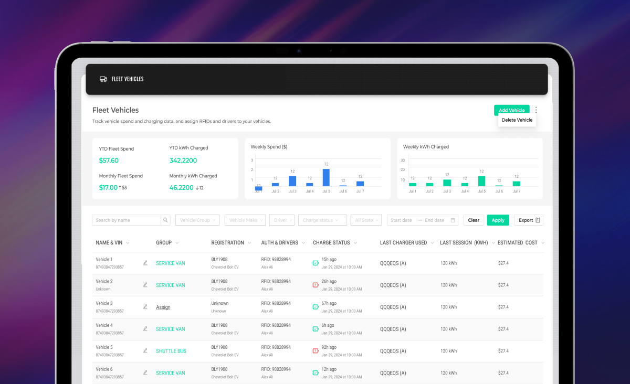
Task: Open SERVICE VAN group for Vehicle 1
Action: point(171,263)
